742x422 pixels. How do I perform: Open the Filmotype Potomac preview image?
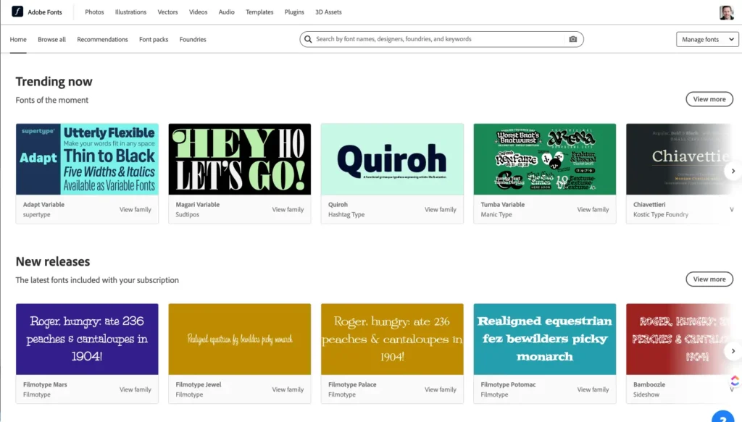[x=545, y=339]
